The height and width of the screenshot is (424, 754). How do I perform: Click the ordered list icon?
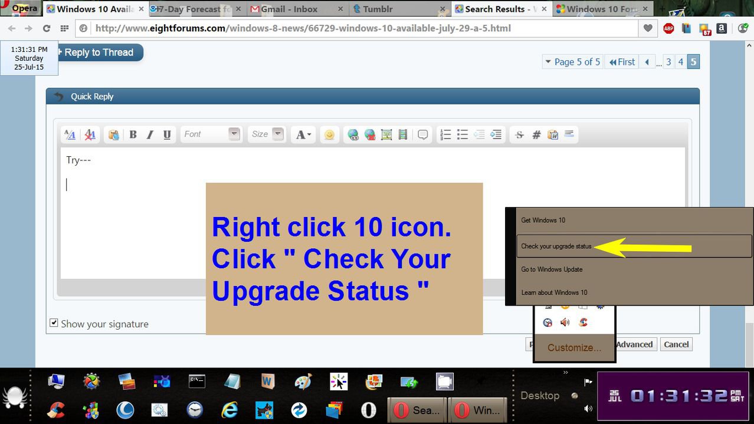[446, 134]
